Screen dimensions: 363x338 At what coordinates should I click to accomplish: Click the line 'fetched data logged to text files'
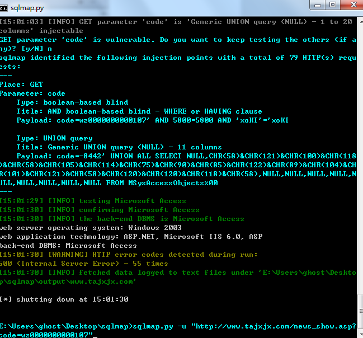pos(178,273)
